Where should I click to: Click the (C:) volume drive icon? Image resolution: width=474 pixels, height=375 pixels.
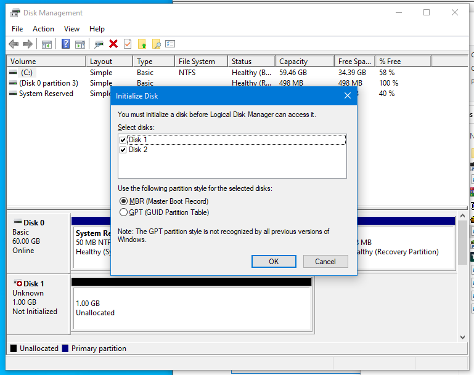[13, 73]
